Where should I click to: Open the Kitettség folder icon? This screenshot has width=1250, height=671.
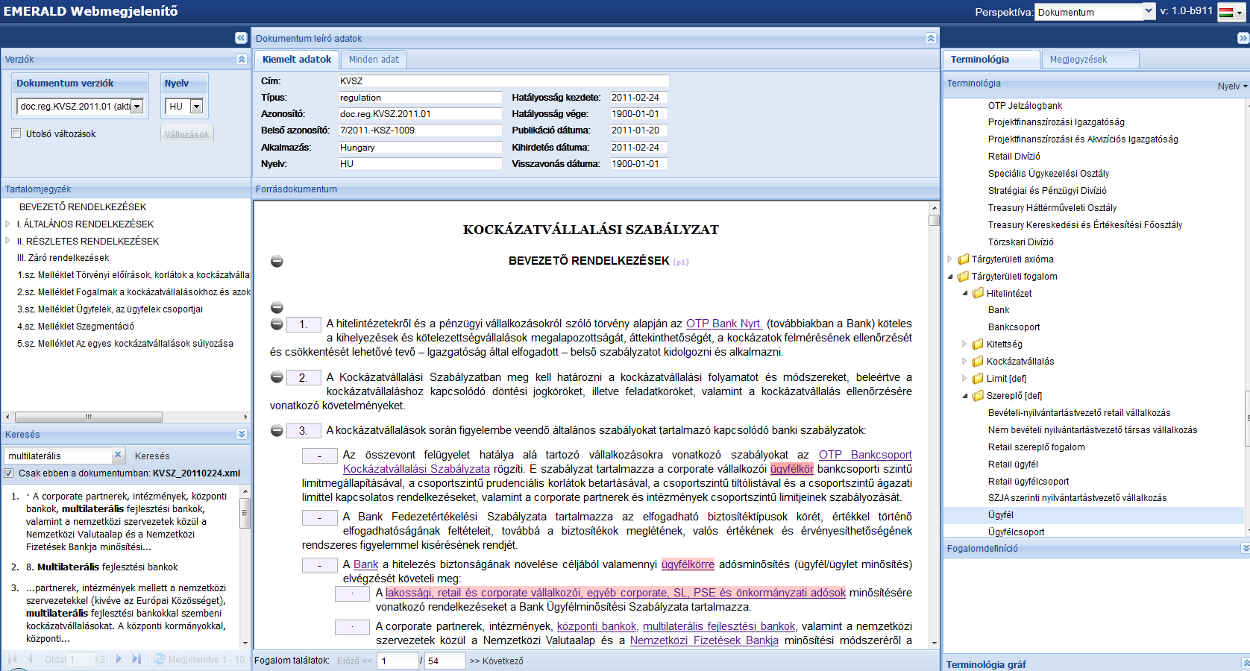point(978,344)
